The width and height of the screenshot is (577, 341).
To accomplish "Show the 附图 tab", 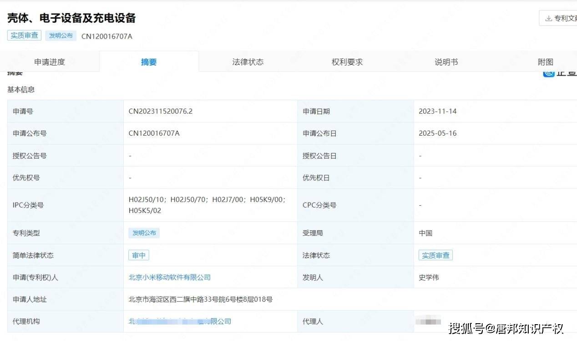I will pyautogui.click(x=546, y=62).
